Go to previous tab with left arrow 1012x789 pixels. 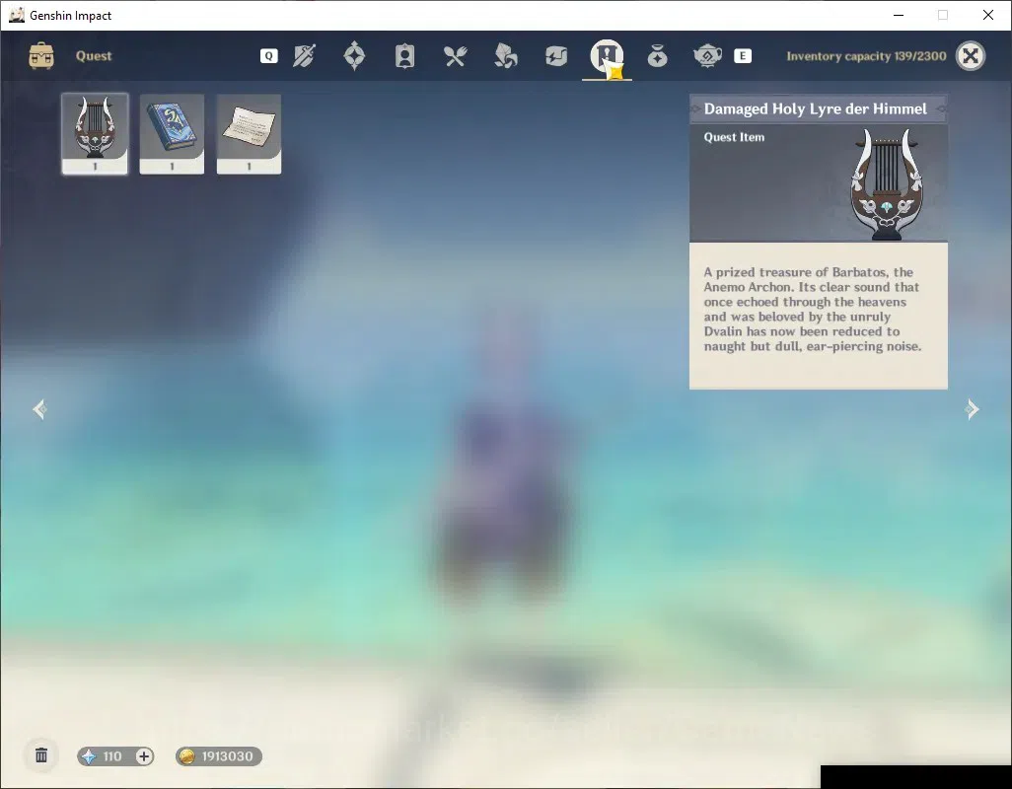coord(39,409)
